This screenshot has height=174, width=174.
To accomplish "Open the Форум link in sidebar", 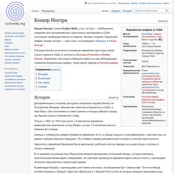I will click(8, 40).
